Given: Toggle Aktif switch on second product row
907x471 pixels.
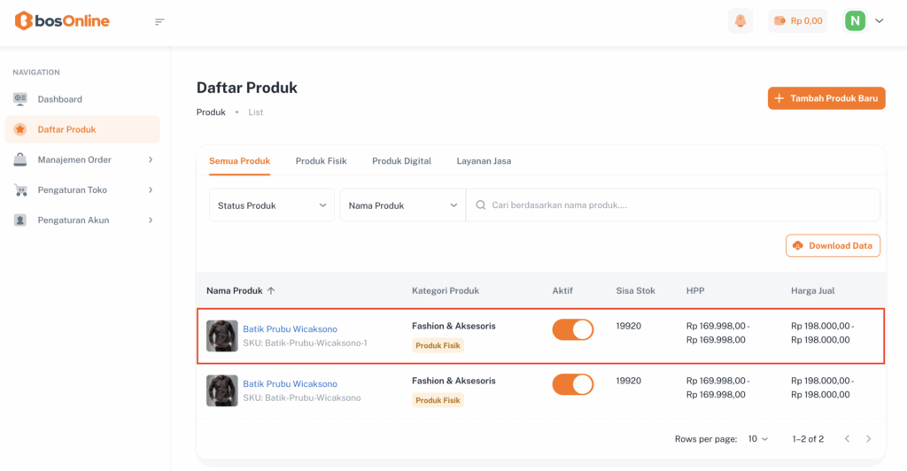Looking at the screenshot, I should [573, 384].
